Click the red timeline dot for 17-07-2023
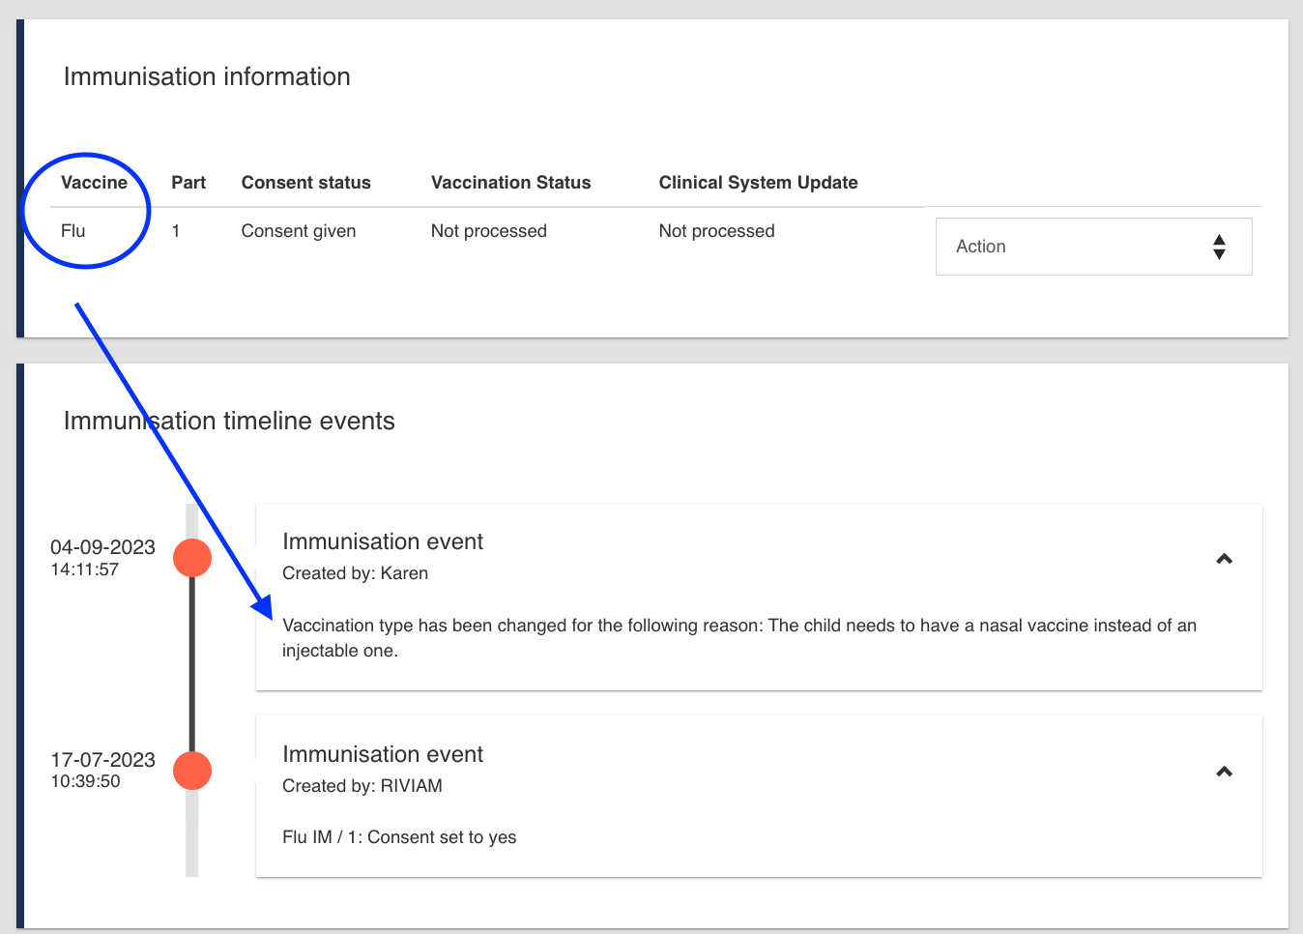 pos(192,771)
